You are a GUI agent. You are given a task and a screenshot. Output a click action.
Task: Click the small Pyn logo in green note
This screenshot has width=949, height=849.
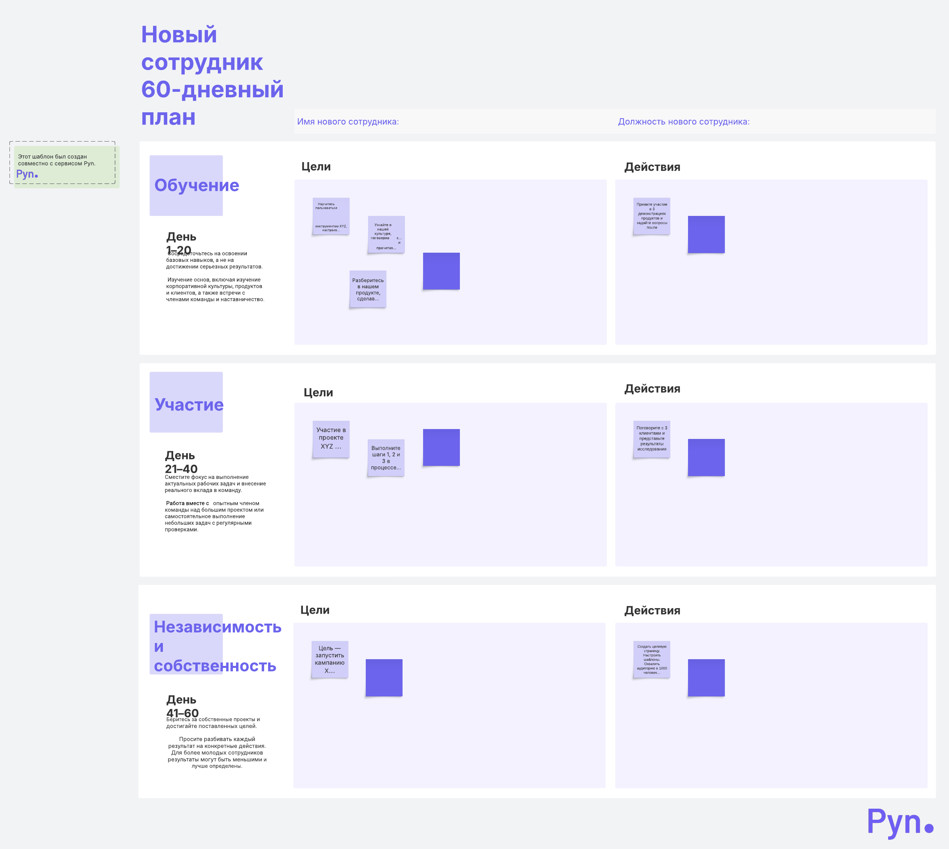coord(26,174)
